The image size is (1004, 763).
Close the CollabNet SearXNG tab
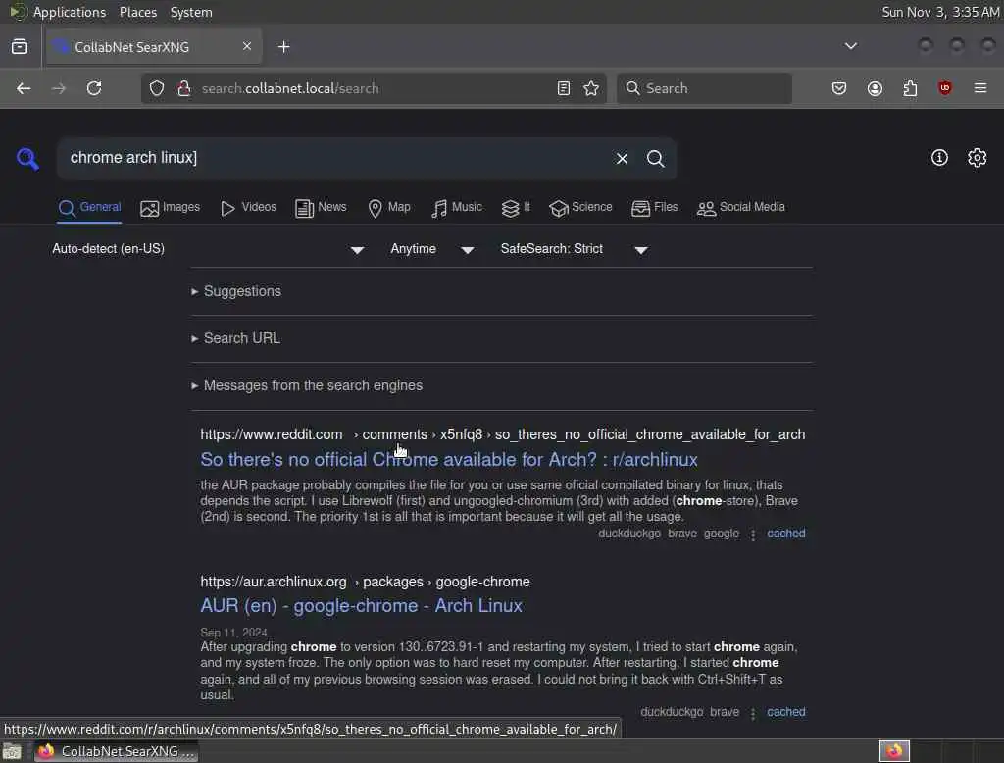[x=247, y=46]
